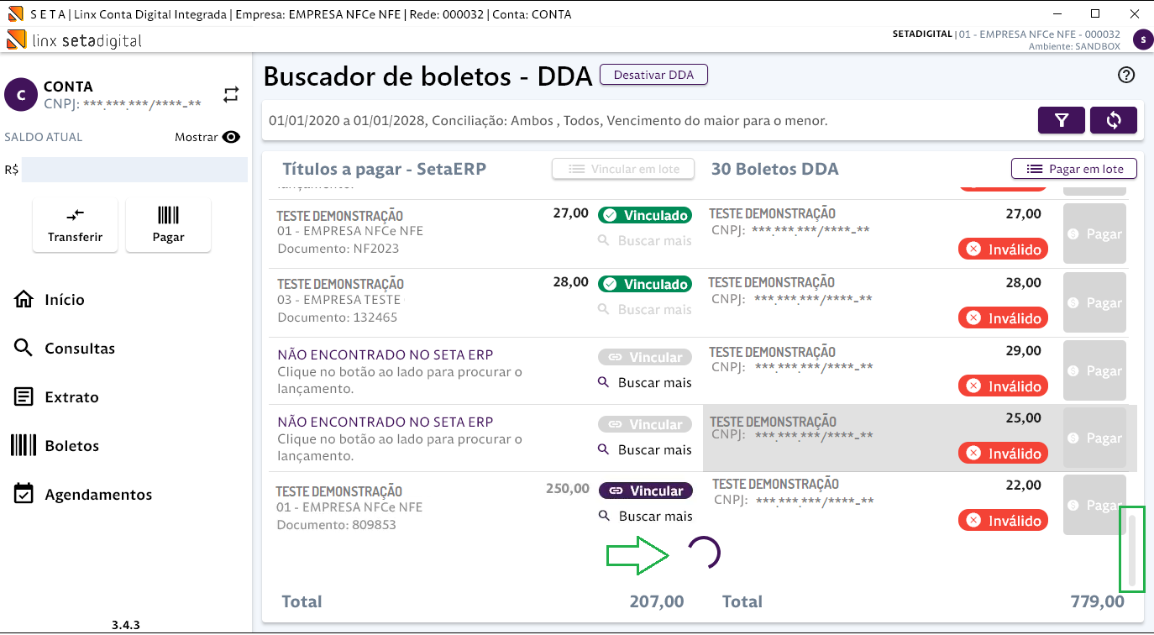Screen dimensions: 1154x635
Task: Click the CONTA account avatar
Action: click(x=21, y=95)
